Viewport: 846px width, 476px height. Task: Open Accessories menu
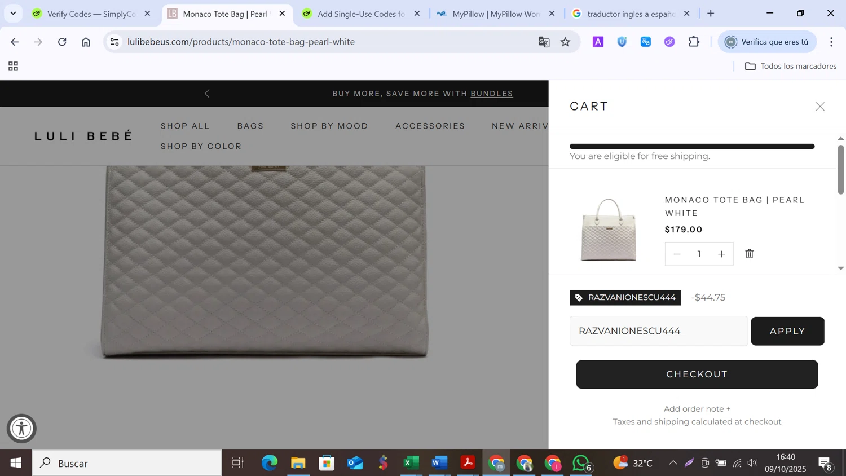point(430,126)
